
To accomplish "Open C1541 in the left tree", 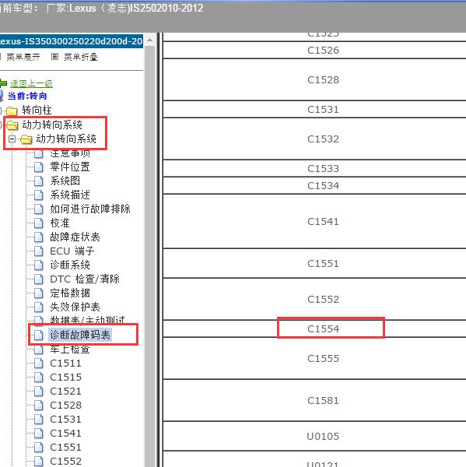I will click(x=66, y=434).
